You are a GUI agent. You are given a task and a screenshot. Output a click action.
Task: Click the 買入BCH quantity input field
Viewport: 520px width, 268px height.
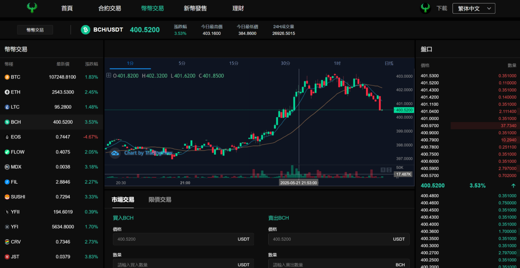tap(177, 265)
